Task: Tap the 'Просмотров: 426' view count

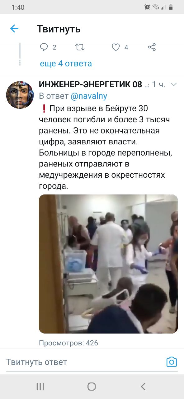Action: tap(68, 343)
